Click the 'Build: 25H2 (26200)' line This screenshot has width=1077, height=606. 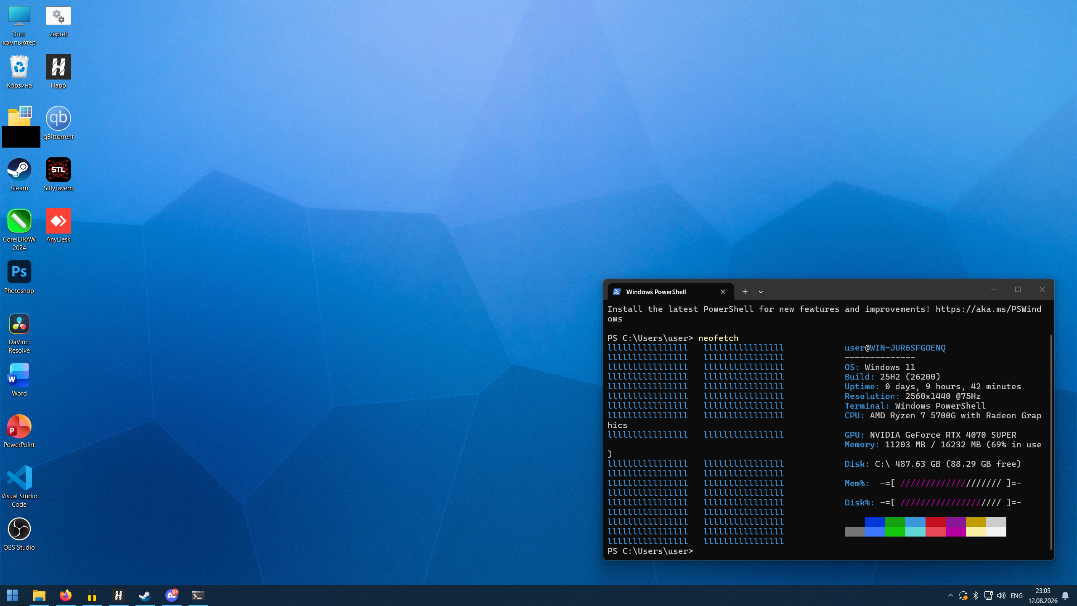(892, 377)
